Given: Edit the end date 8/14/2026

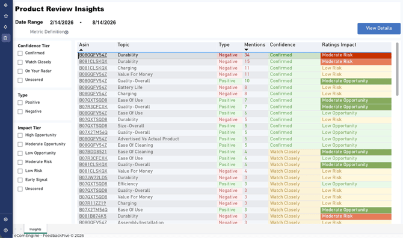Looking at the screenshot, I should pos(104,23).
